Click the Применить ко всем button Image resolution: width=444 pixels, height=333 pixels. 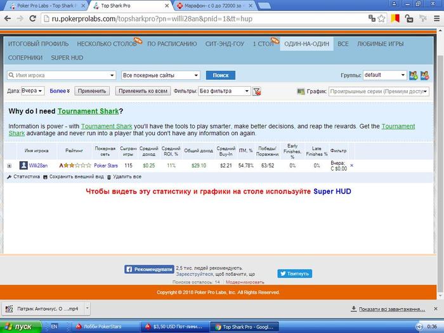(x=143, y=91)
